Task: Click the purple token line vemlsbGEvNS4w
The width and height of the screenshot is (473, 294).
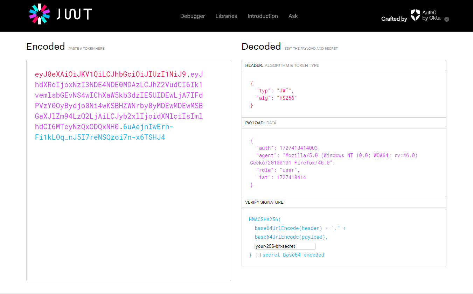Action: [x=119, y=95]
